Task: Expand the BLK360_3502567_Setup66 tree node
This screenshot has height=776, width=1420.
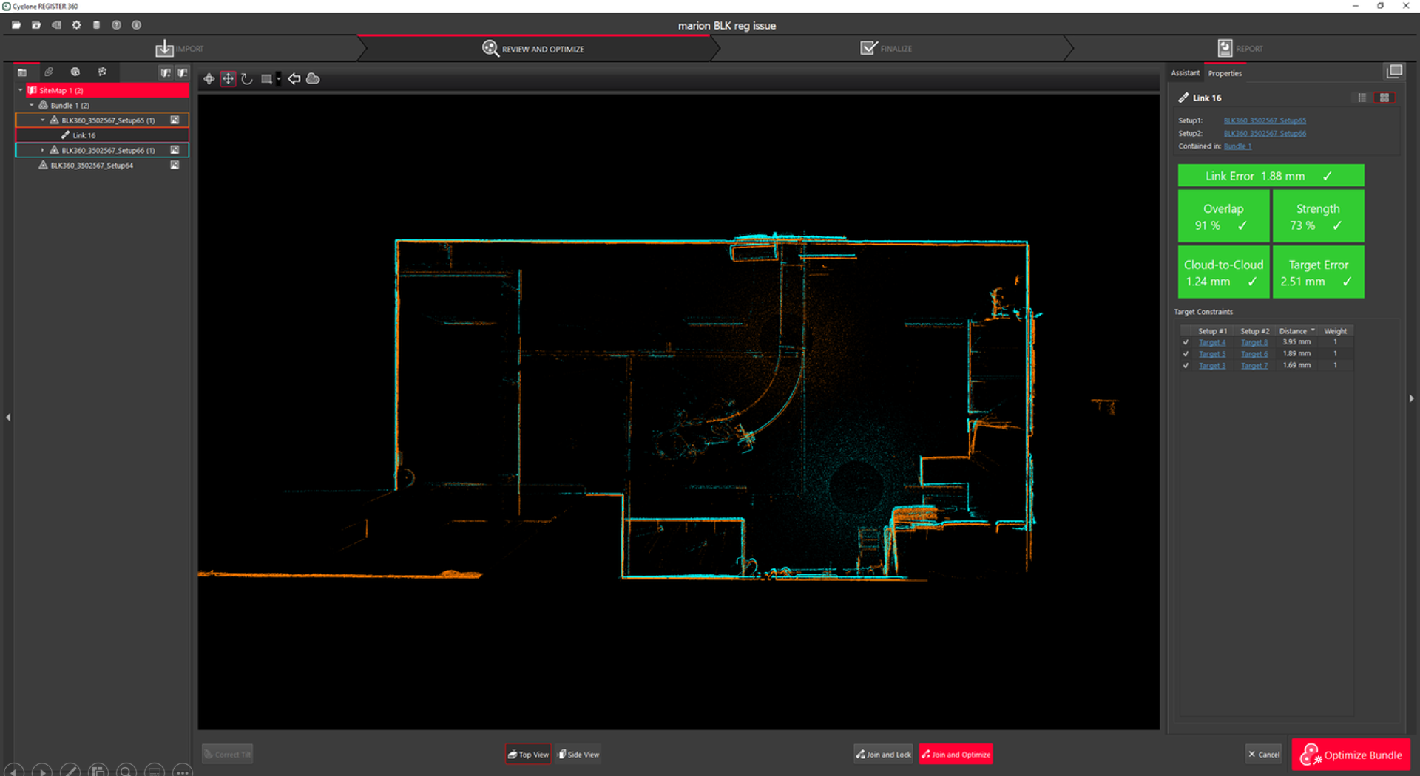Action: [42, 150]
